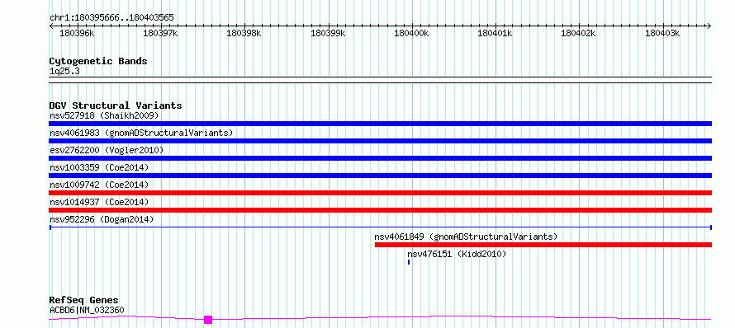The image size is (735, 328).
Task: Open the nsv1003359 (Coe2014) label
Action: pos(99,167)
